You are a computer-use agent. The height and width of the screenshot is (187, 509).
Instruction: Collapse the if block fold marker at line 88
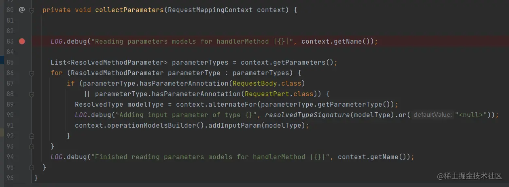(32, 94)
